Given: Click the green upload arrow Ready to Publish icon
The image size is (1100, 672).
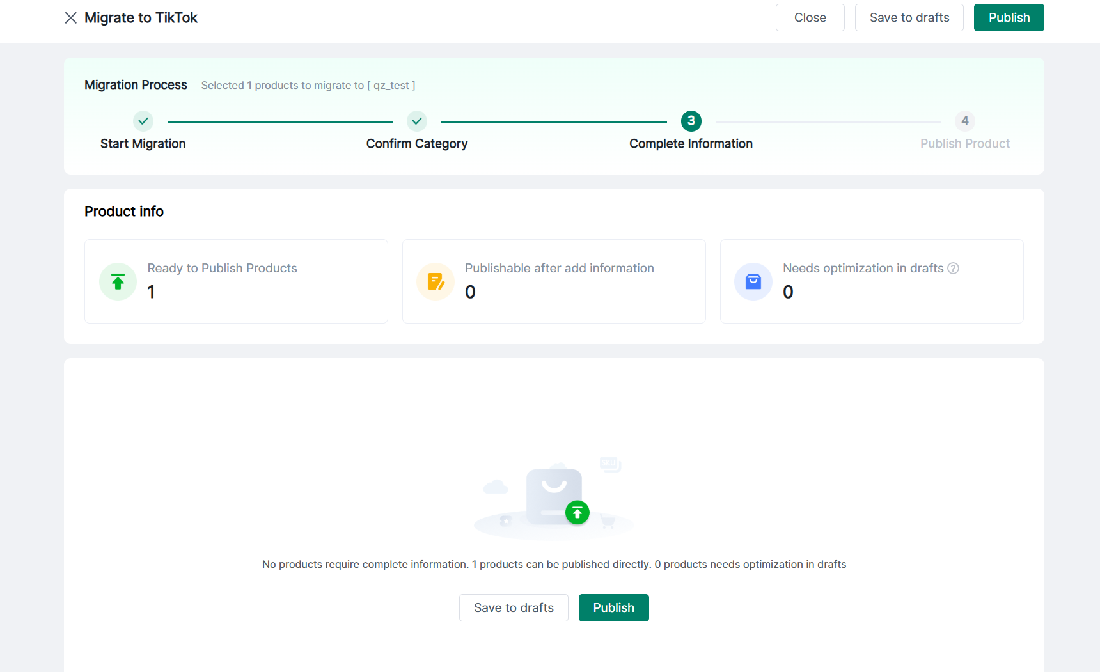Looking at the screenshot, I should 118,281.
